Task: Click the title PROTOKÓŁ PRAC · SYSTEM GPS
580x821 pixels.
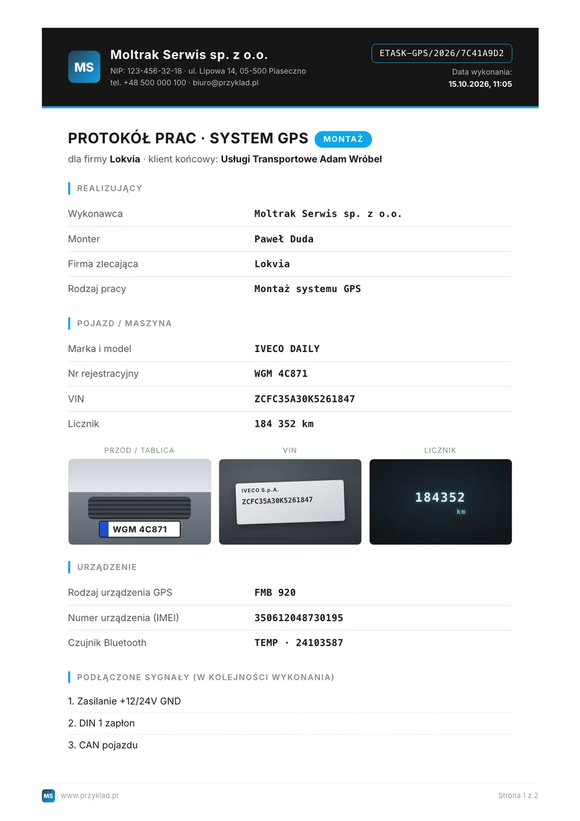Action: [188, 139]
